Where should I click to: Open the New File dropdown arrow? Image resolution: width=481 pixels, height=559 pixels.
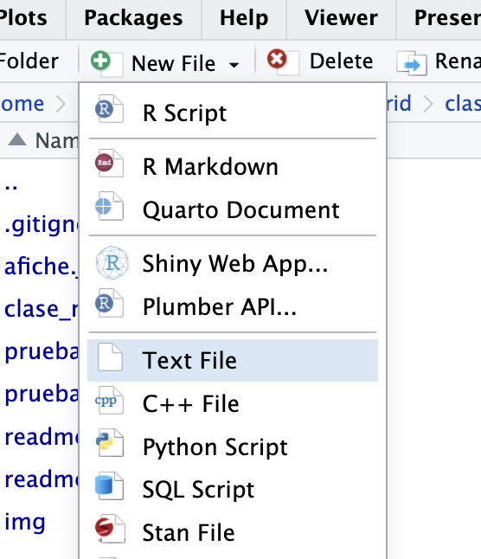[234, 65]
